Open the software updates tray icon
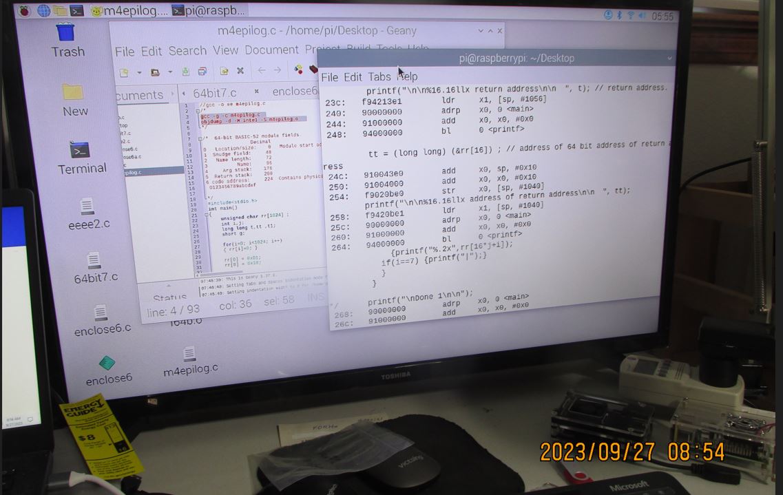 [607, 15]
